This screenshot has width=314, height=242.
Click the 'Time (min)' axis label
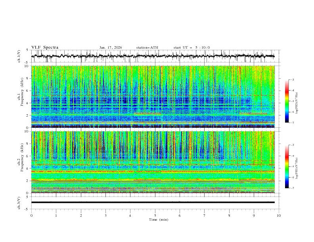click(159, 219)
